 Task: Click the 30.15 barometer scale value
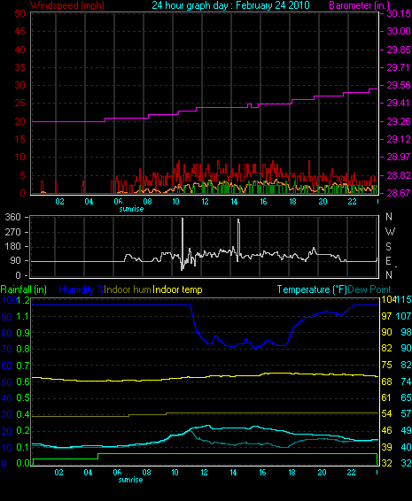[399, 13]
